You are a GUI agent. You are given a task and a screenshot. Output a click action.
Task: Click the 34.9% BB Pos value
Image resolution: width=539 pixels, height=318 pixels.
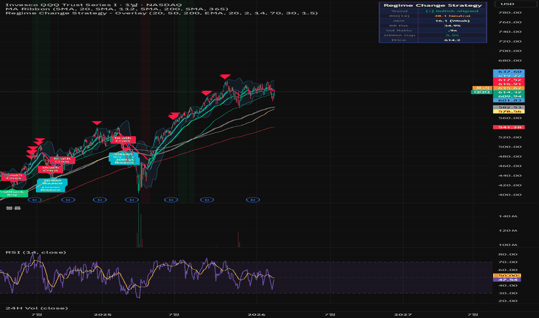click(x=452, y=25)
